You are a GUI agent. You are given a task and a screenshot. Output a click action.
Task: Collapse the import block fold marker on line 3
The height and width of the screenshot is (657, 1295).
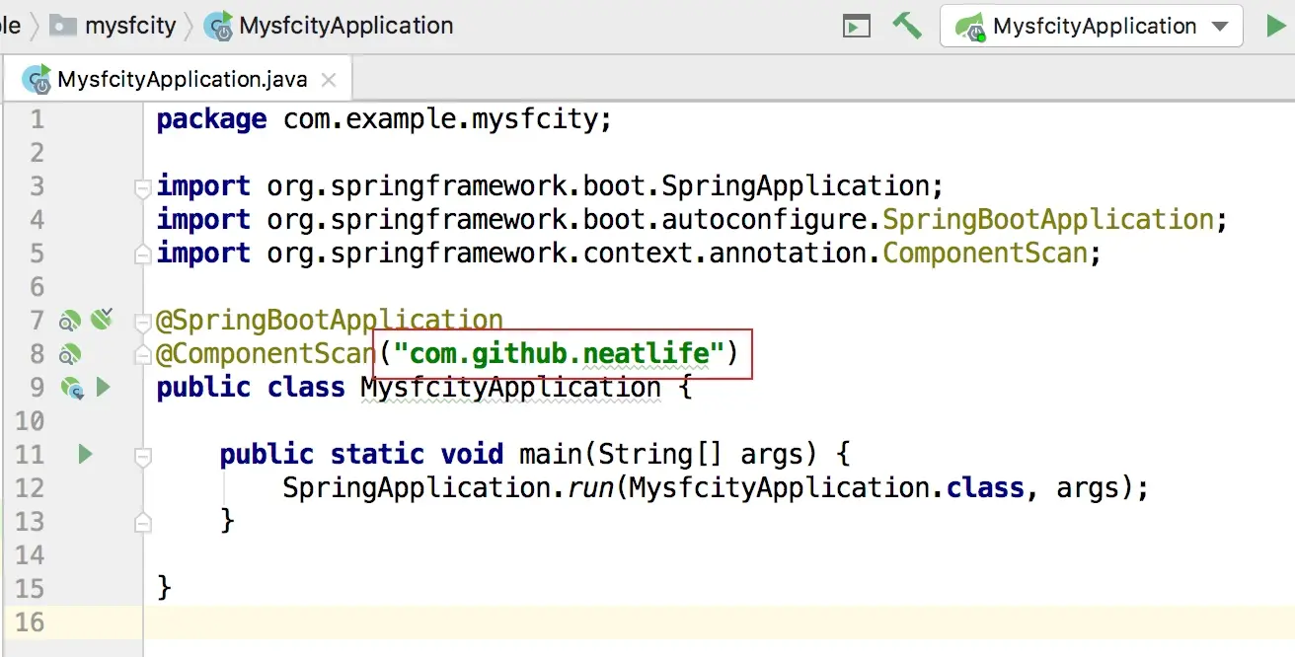tap(143, 186)
